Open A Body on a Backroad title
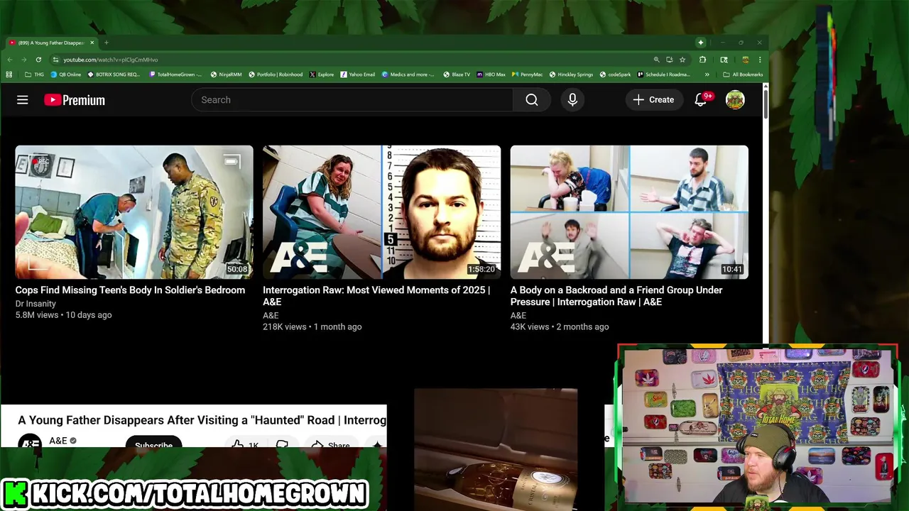This screenshot has width=909, height=511. [616, 296]
